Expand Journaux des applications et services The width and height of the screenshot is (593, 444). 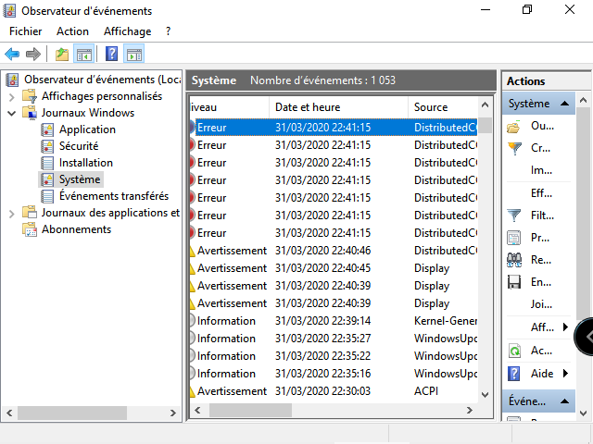[12, 214]
